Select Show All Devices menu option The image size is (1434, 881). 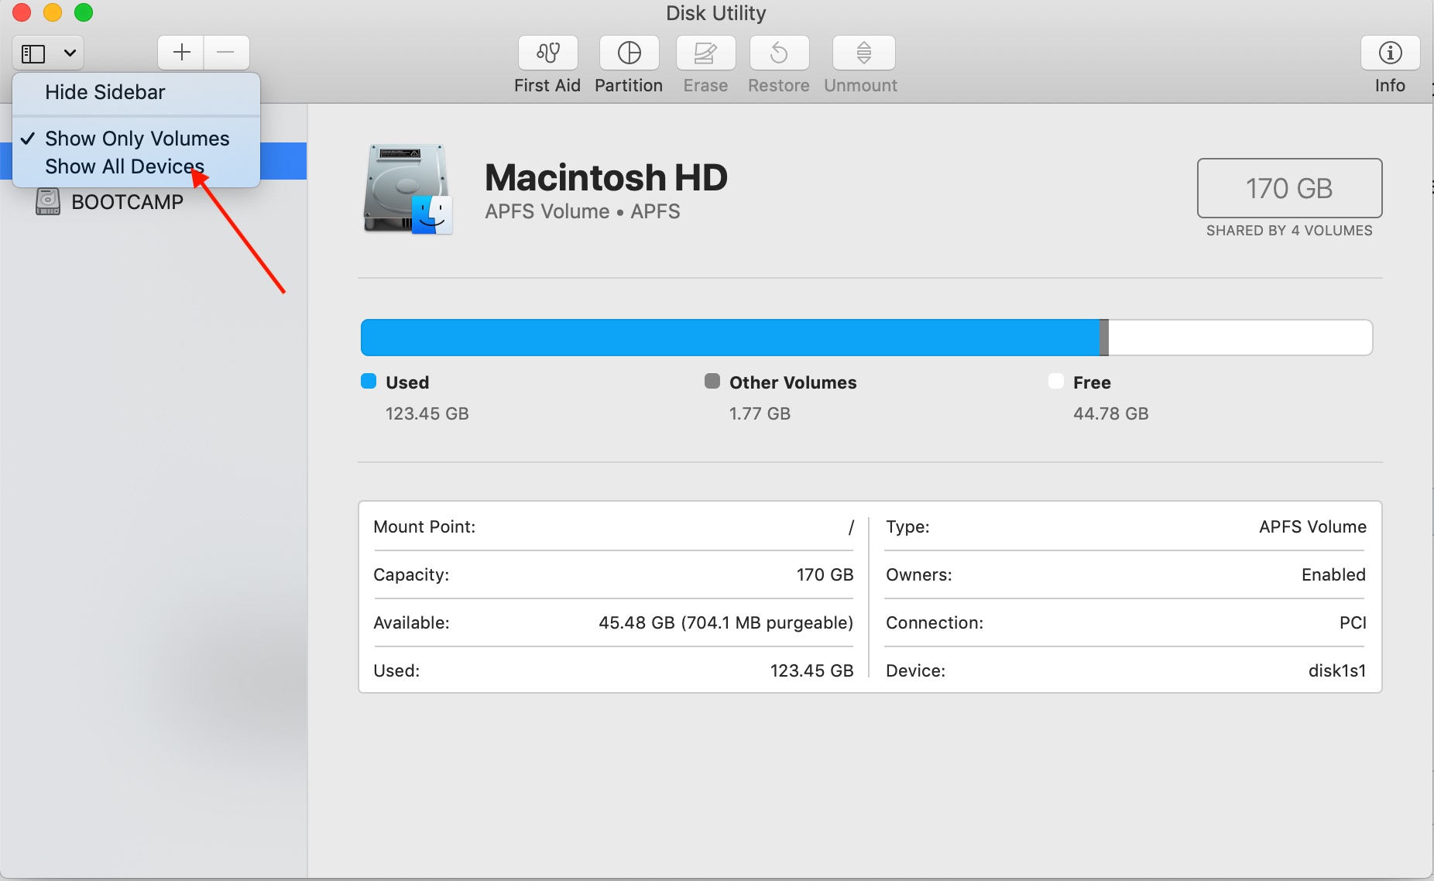[x=136, y=166]
